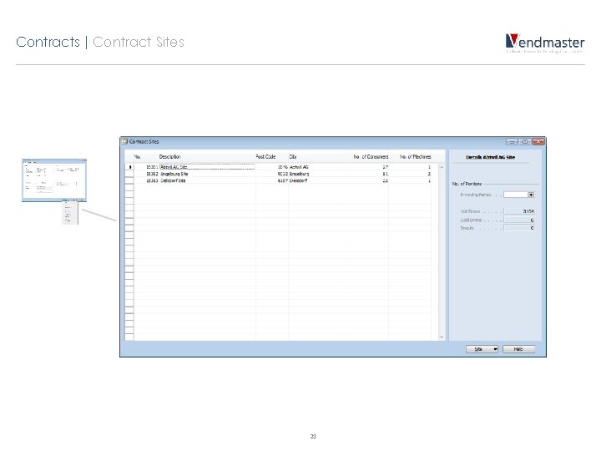This screenshot has height=451, width=601.
Task: Close the Contract Sites window
Action: 538,141
